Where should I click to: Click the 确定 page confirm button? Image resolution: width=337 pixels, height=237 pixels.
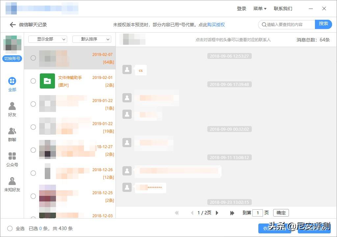[x=281, y=213]
